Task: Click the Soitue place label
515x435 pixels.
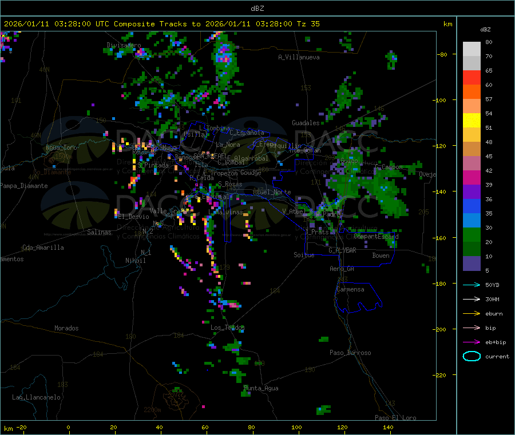Action: (304, 255)
